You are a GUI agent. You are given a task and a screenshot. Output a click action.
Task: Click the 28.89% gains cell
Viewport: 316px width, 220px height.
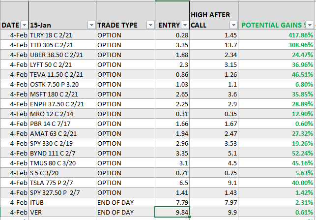point(276,104)
